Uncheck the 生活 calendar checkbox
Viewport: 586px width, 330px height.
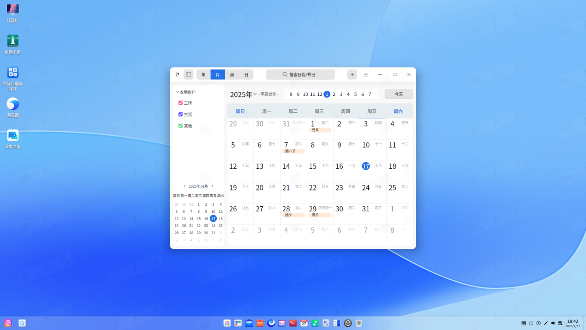tap(181, 114)
